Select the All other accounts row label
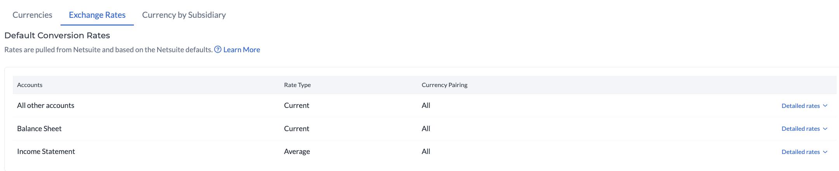Image resolution: width=839 pixels, height=171 pixels. [x=46, y=106]
